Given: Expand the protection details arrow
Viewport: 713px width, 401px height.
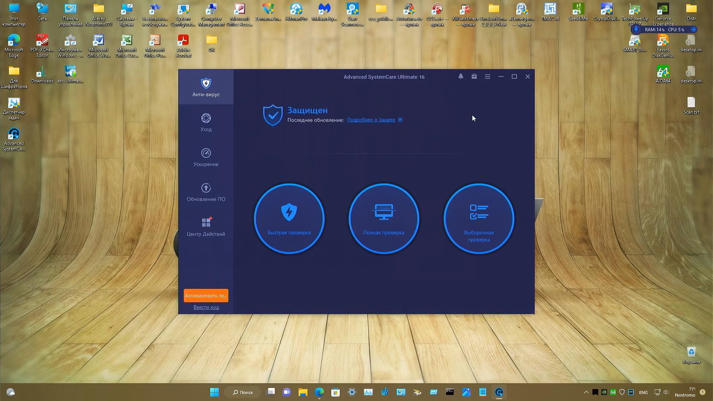Looking at the screenshot, I should point(400,120).
